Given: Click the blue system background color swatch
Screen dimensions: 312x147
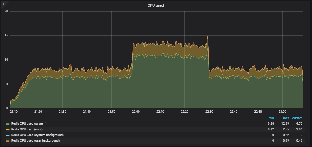Looking at the screenshot, I should pos(8,135).
